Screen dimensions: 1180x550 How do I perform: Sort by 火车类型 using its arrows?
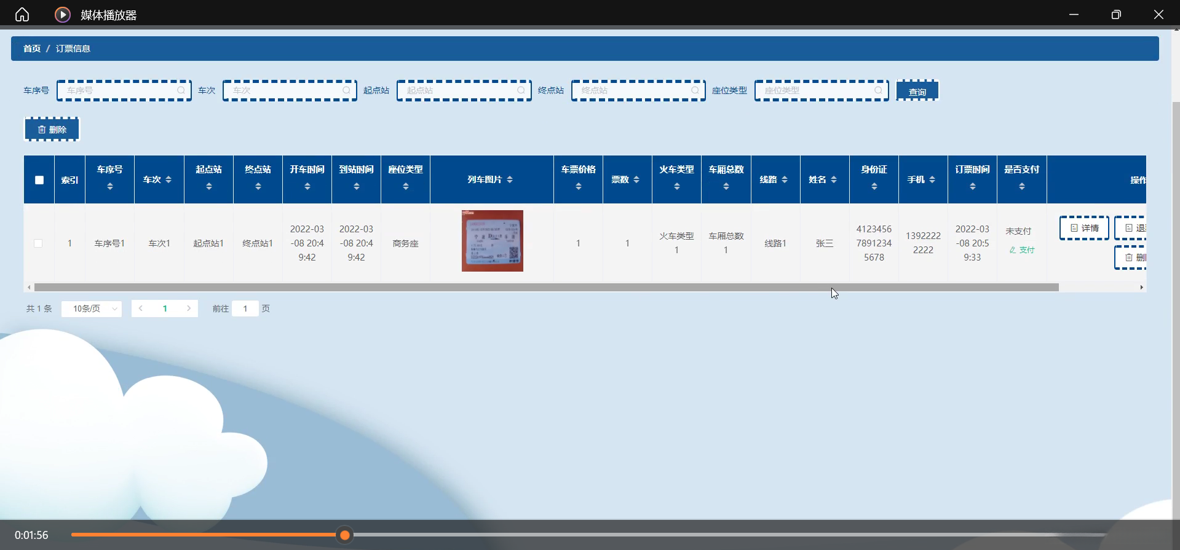click(677, 186)
